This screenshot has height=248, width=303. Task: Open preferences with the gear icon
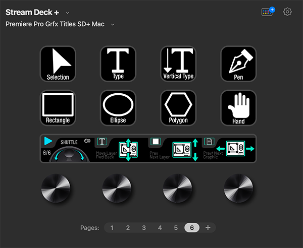(x=287, y=12)
